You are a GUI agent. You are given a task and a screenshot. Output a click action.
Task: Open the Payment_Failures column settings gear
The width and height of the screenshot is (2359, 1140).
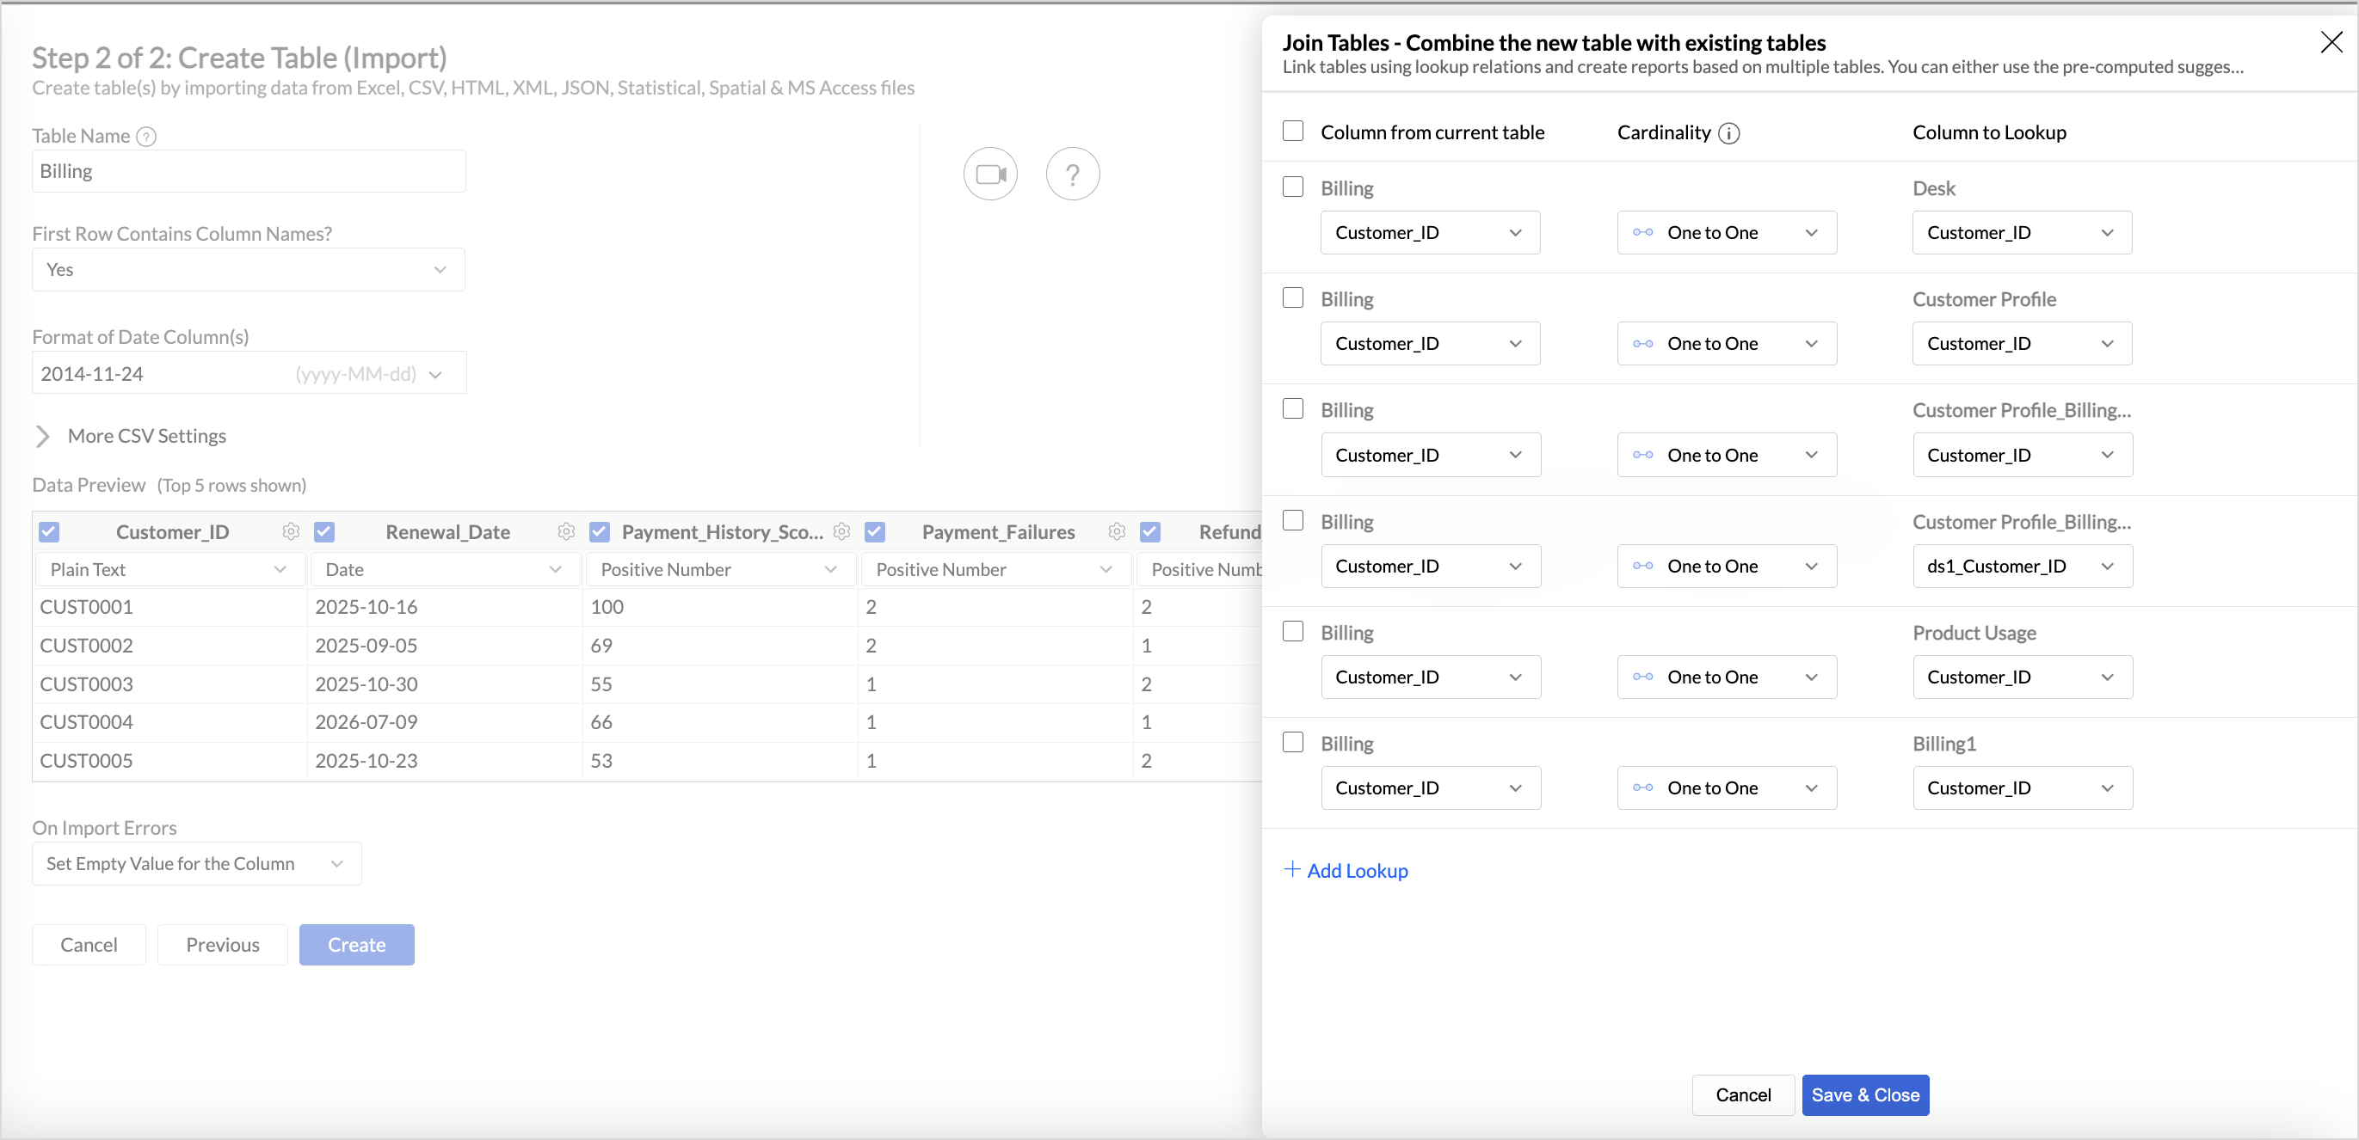tap(1117, 531)
